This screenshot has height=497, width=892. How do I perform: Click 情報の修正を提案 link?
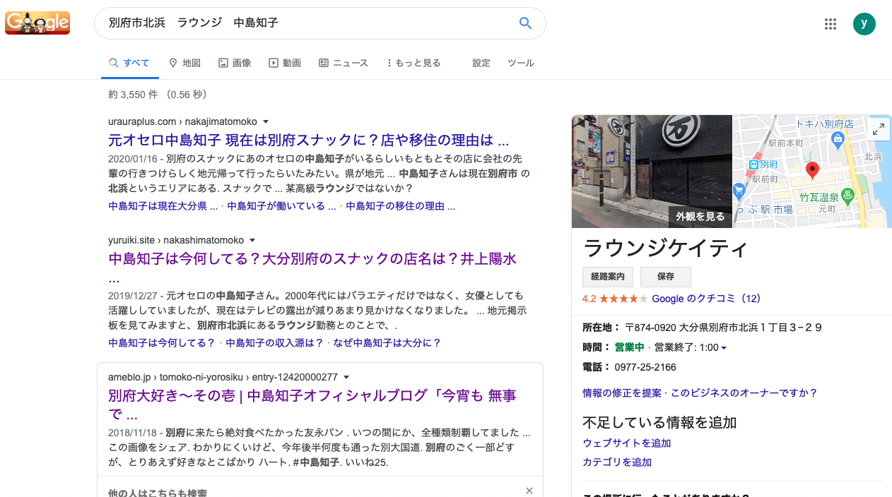pyautogui.click(x=622, y=393)
